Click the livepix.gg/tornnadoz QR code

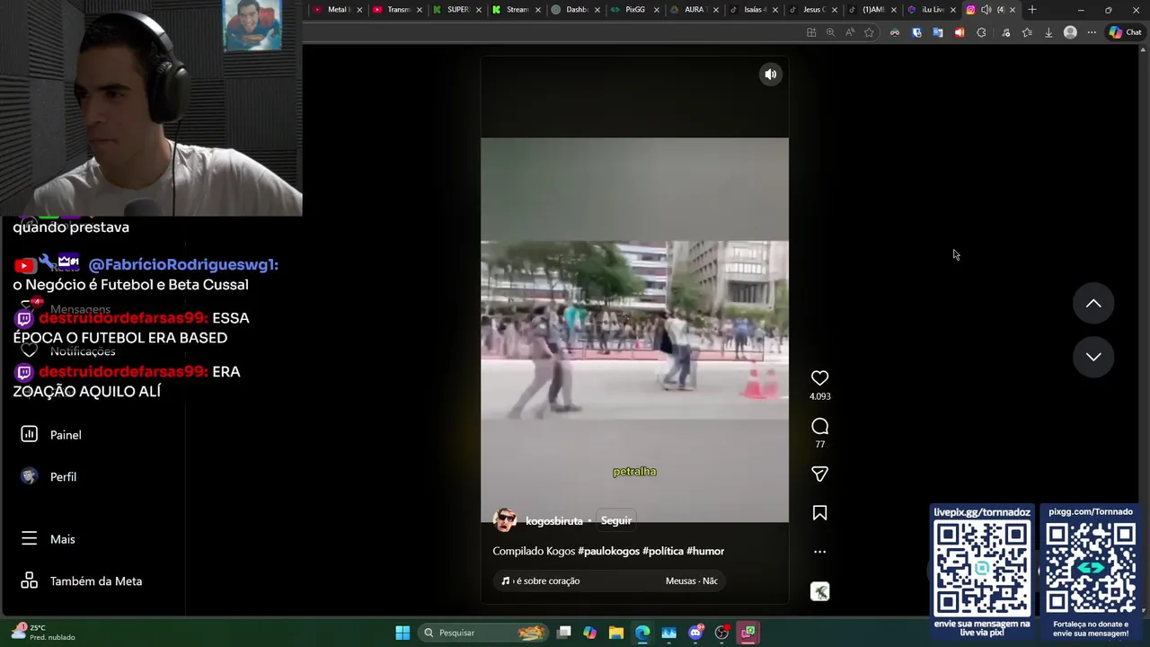point(982,567)
